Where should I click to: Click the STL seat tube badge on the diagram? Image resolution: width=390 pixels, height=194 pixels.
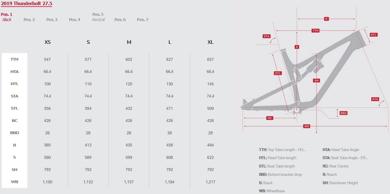(278, 73)
